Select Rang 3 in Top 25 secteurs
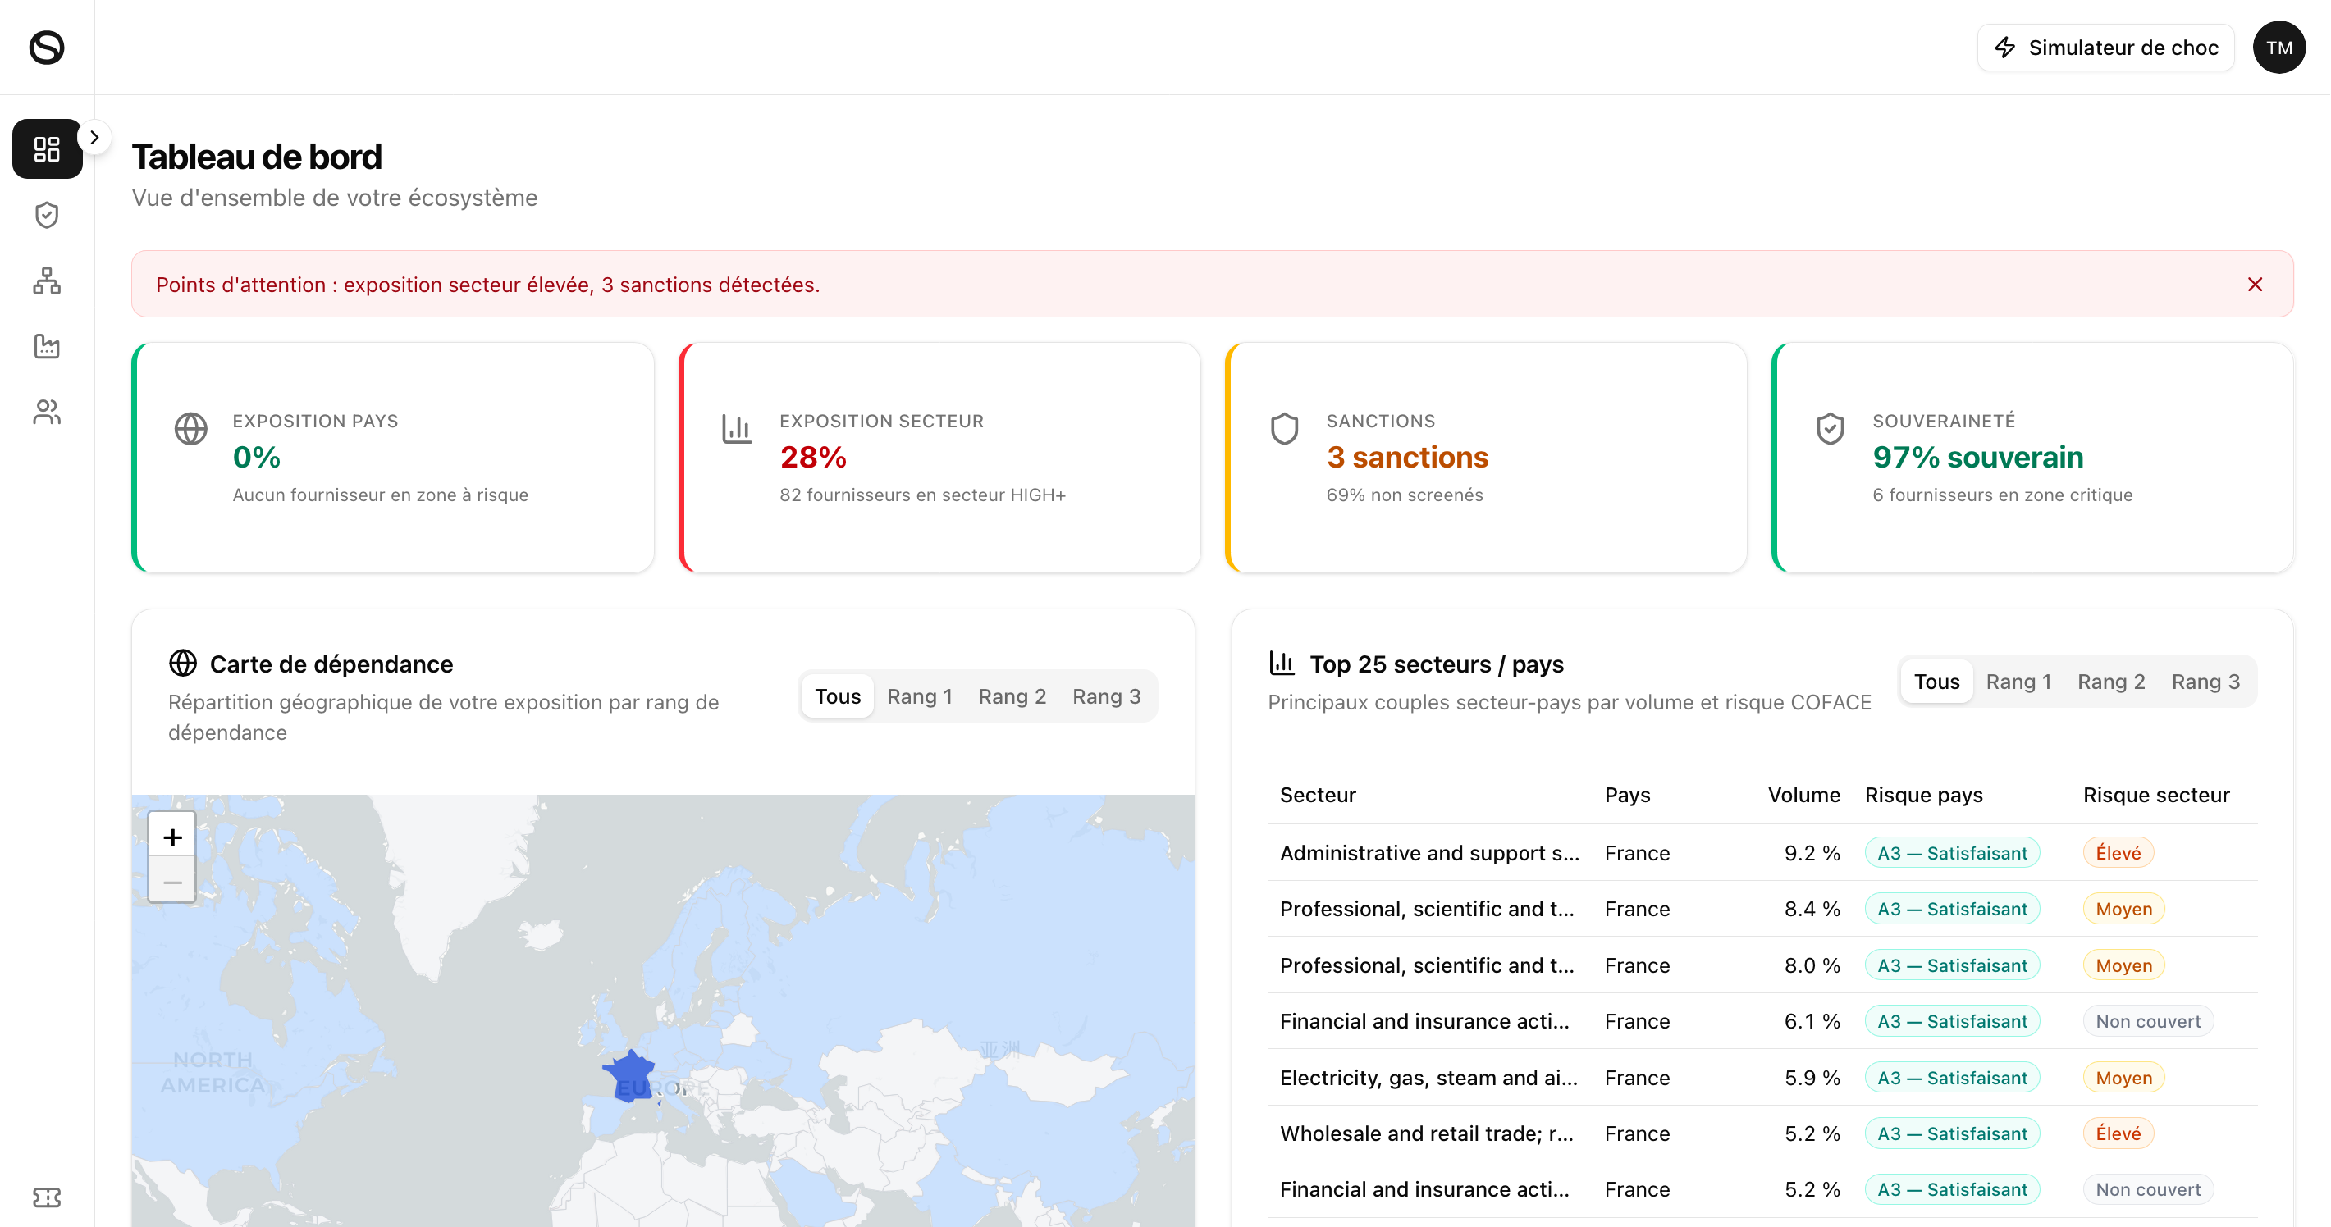This screenshot has width=2331, height=1227. (2205, 682)
